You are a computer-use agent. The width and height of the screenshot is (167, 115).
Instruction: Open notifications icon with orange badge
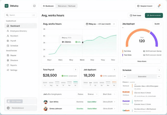159,6
